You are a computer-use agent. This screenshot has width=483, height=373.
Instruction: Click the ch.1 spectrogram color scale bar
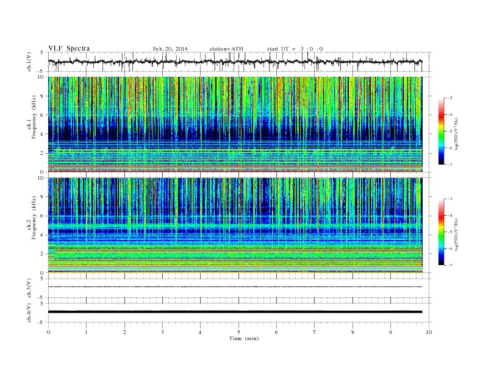441,131
